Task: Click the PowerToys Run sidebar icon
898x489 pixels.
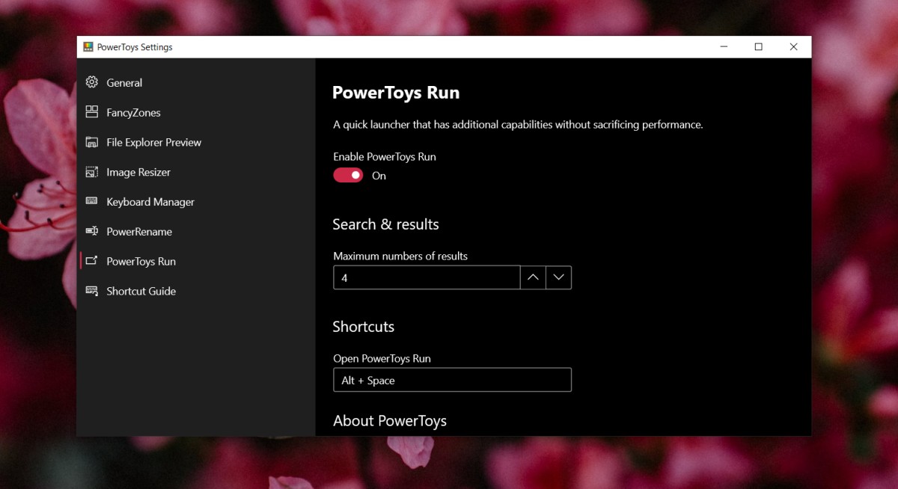Action: tap(92, 261)
